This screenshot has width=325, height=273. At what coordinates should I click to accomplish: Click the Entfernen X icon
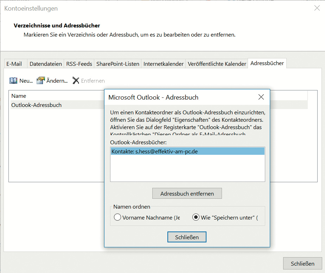pyautogui.click(x=76, y=81)
